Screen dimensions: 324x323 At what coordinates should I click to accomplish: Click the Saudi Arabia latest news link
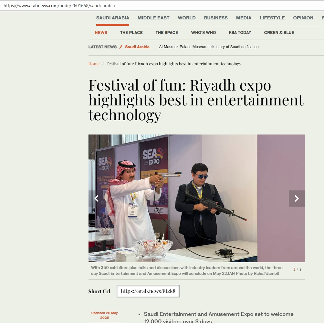(137, 47)
